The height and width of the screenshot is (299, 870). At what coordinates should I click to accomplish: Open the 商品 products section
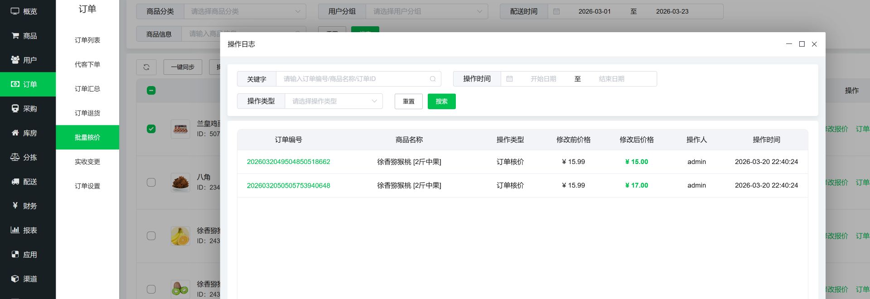(28, 36)
